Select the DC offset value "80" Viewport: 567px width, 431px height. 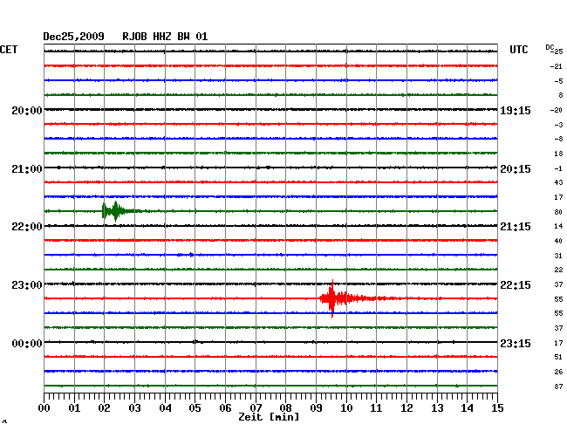click(558, 212)
